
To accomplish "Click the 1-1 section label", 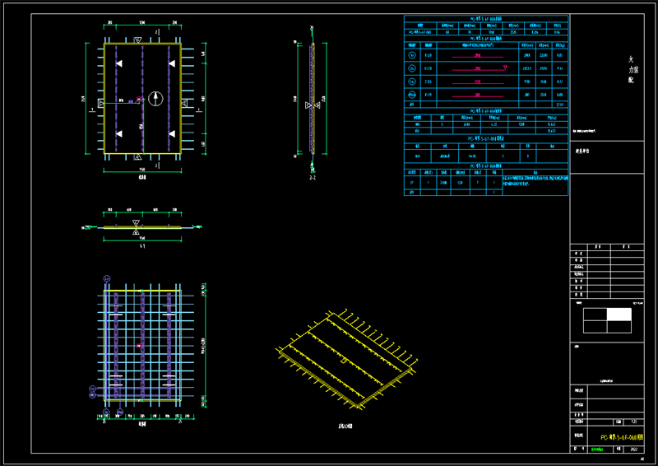I will coord(142,246).
